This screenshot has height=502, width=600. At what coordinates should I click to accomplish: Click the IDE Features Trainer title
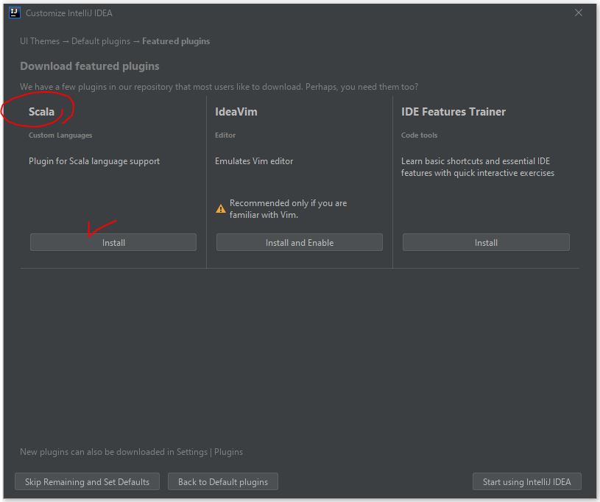[453, 112]
